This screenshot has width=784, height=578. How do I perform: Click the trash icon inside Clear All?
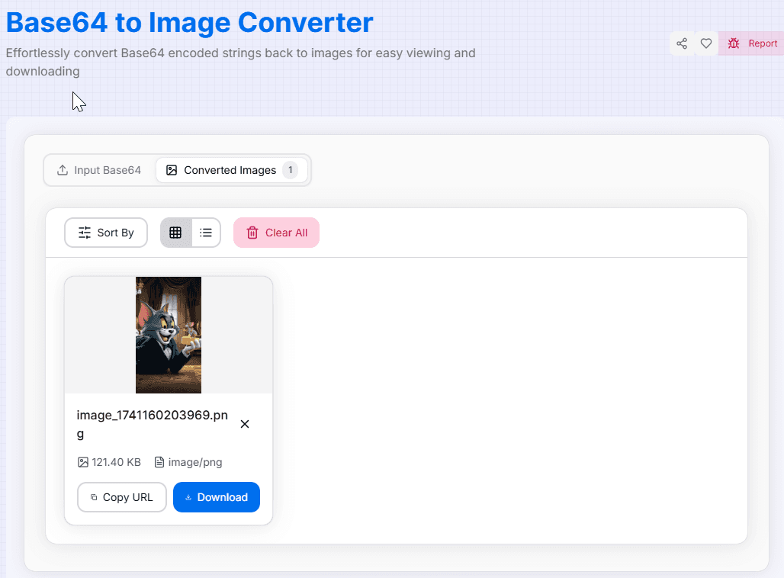pos(252,233)
